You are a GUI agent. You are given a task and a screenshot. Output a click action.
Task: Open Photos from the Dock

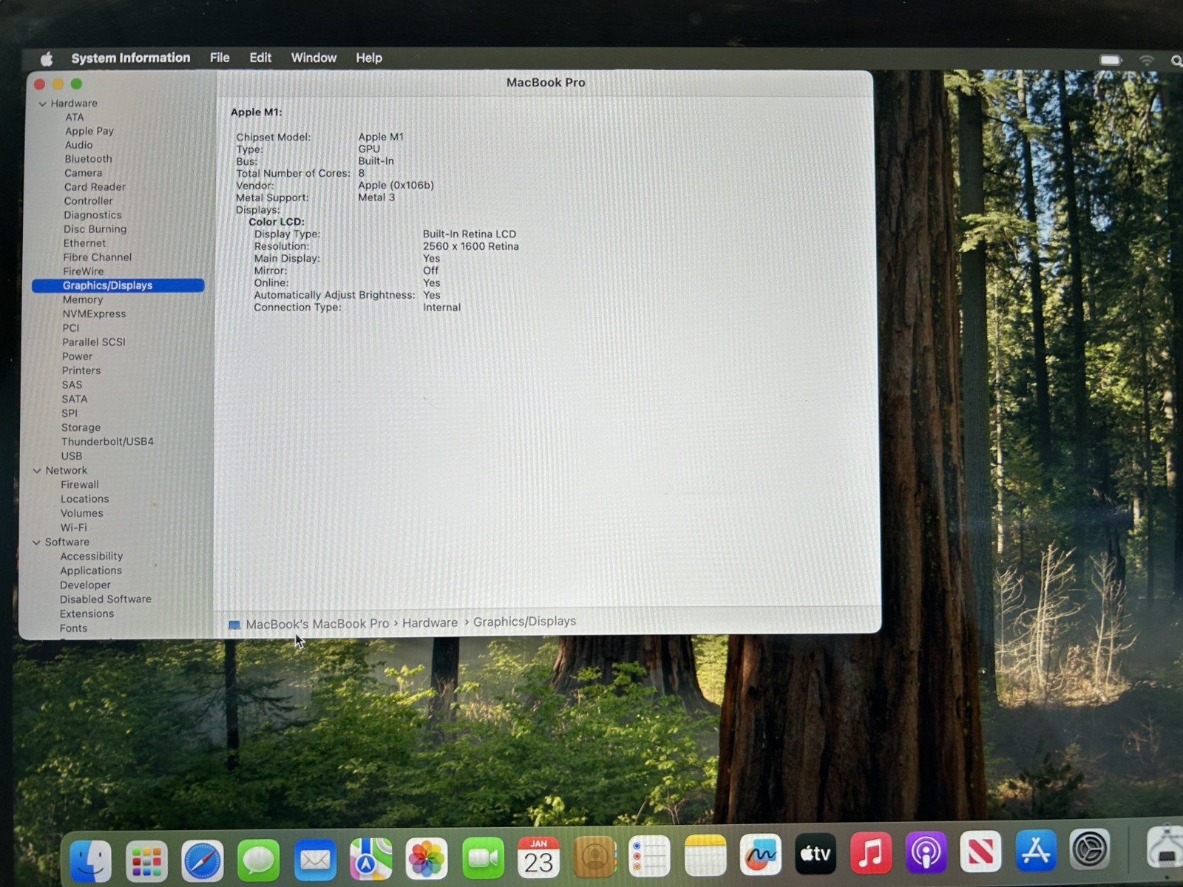(x=427, y=859)
